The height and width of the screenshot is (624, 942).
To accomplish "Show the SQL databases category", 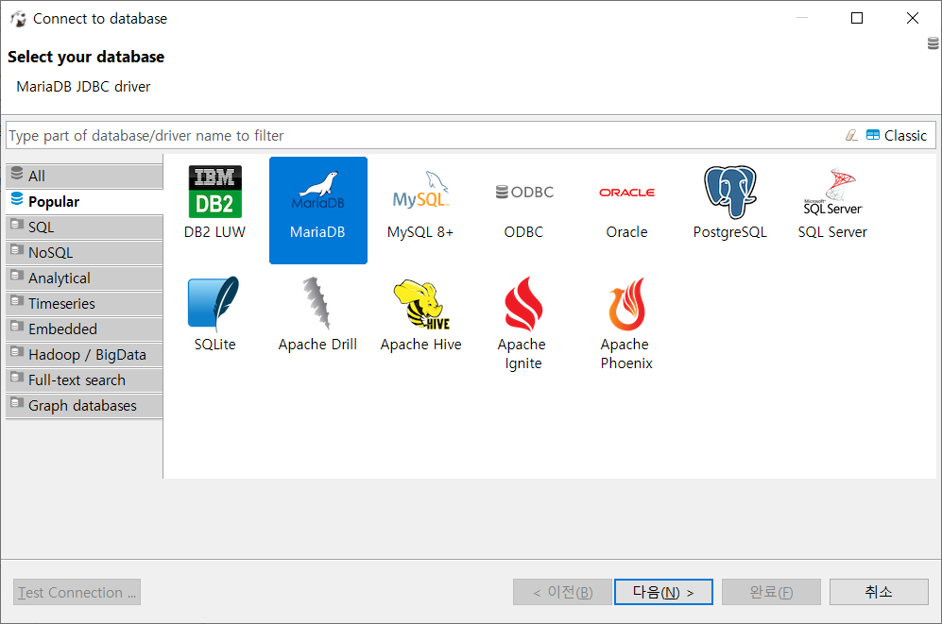I will [84, 228].
